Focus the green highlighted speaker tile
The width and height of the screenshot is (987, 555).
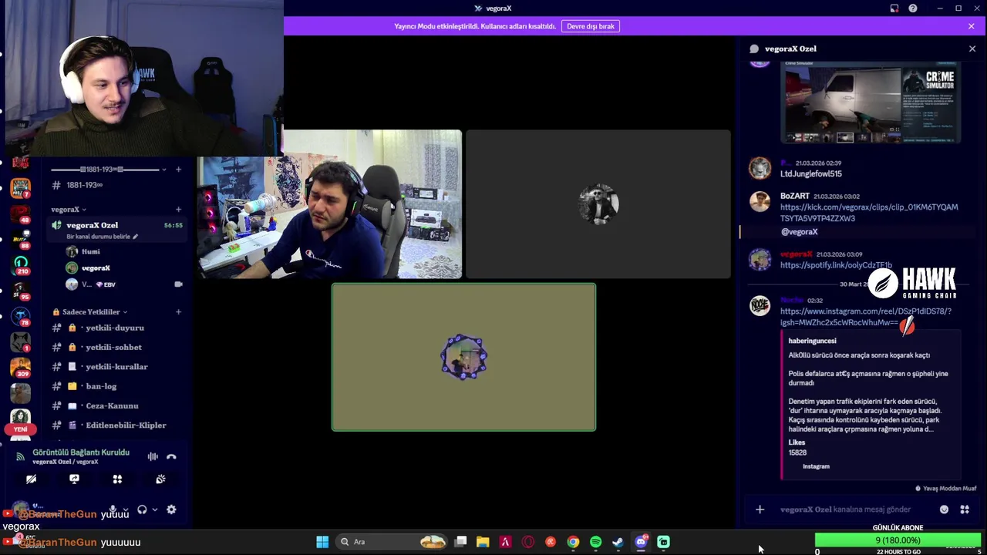(463, 357)
